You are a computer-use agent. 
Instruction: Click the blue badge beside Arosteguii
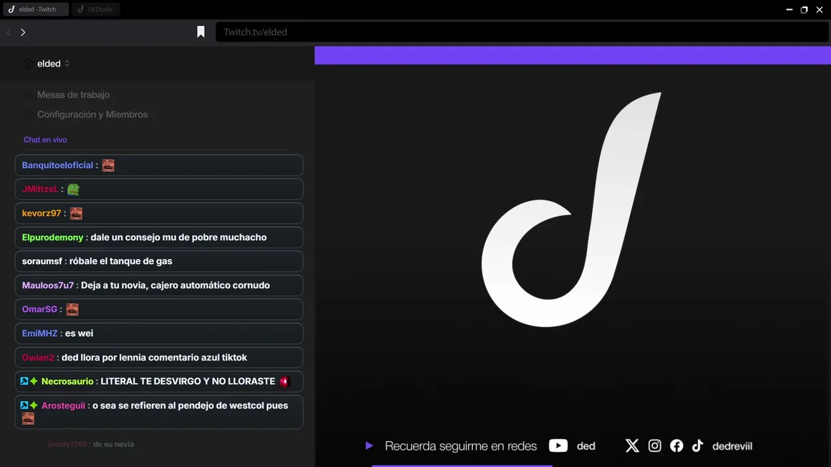click(24, 405)
